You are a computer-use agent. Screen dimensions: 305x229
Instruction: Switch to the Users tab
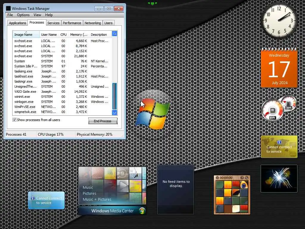tap(108, 23)
